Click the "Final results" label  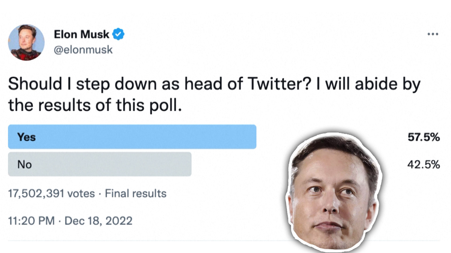(x=135, y=193)
